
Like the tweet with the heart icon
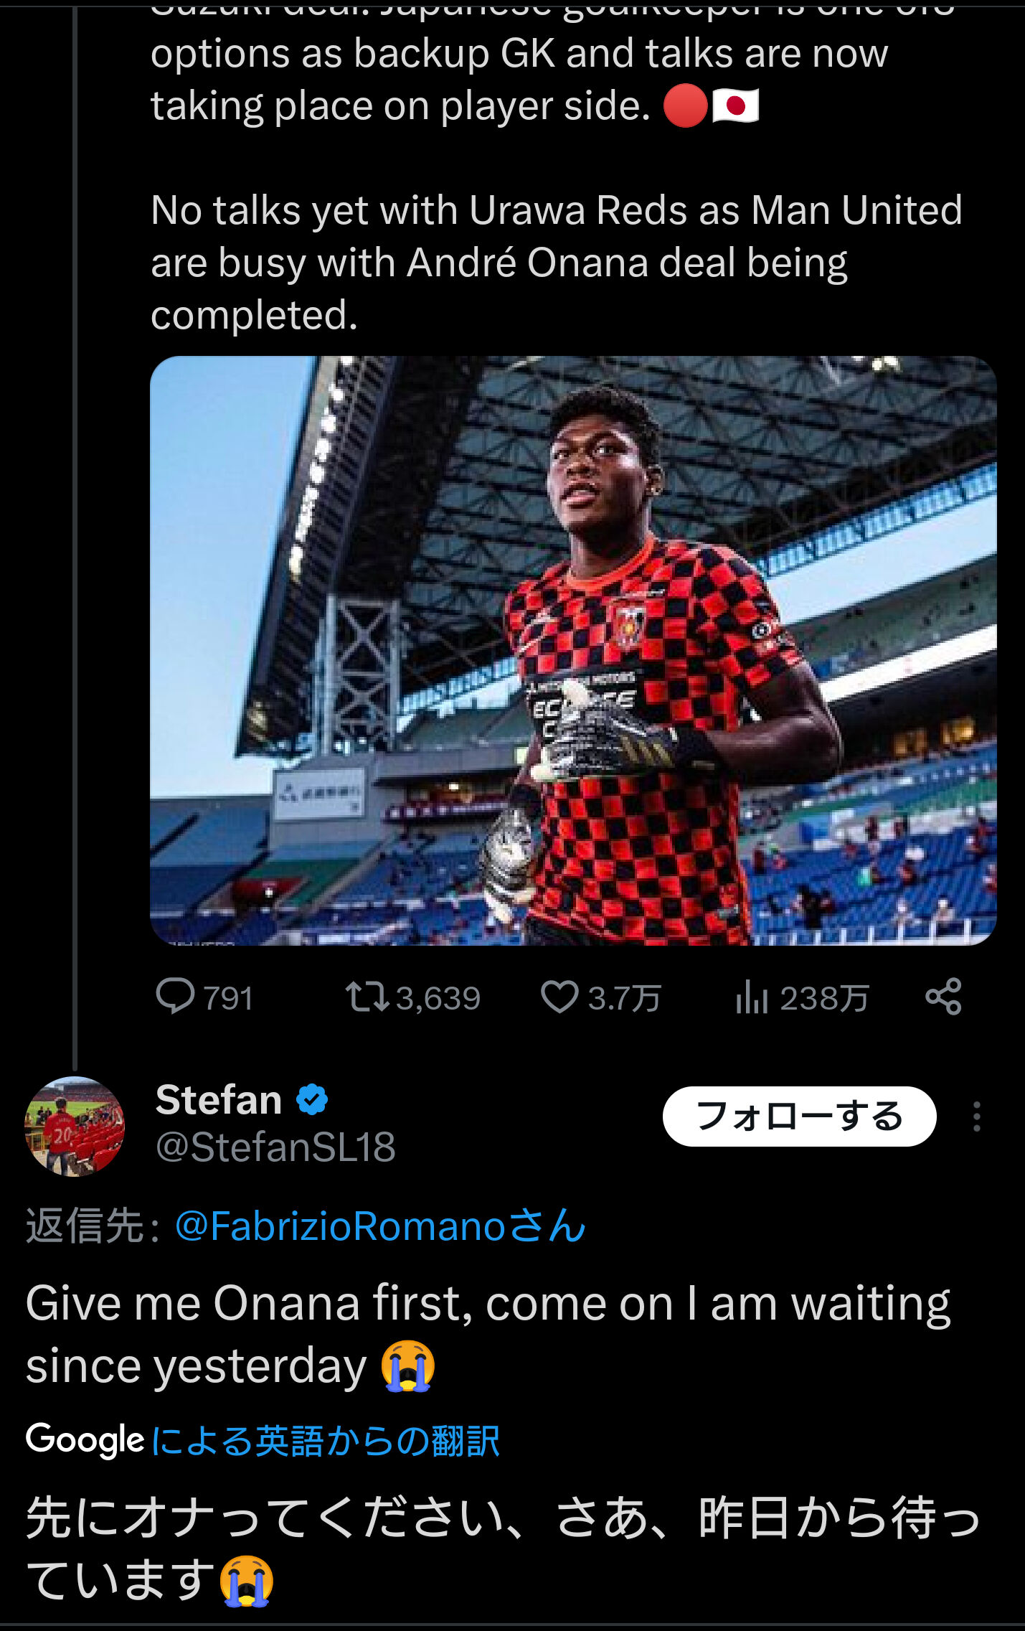tap(559, 997)
